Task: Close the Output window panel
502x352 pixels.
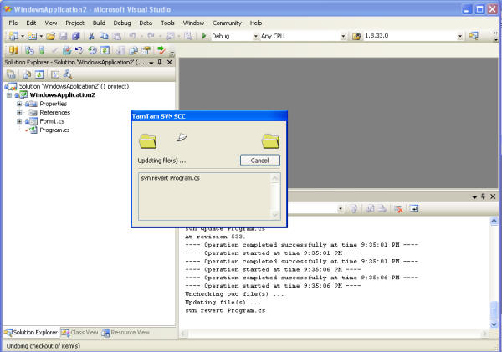Action: pos(493,196)
